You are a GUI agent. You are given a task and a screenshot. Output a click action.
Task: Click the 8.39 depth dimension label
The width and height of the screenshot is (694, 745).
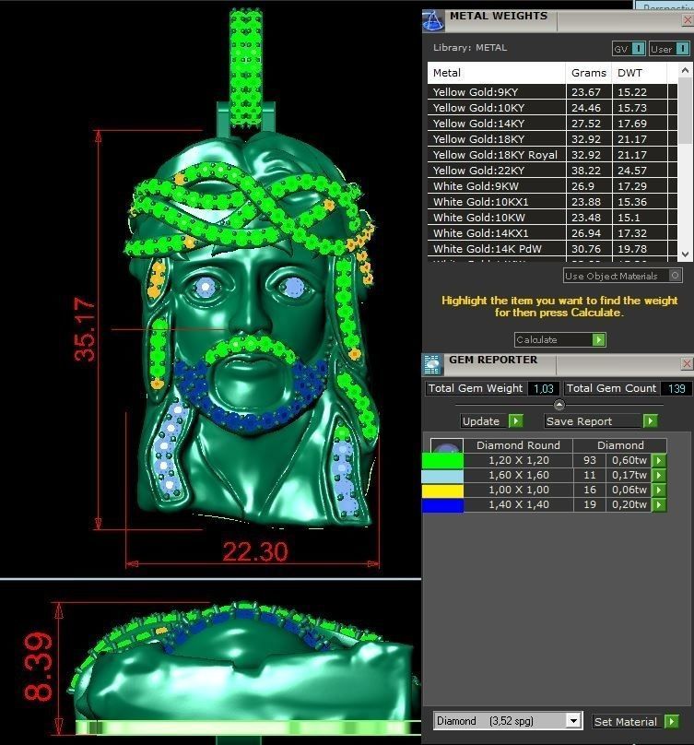point(38,667)
